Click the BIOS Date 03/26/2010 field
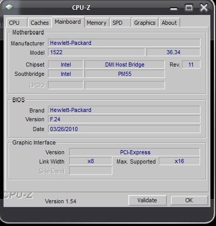Screen dimensions: 216x226 click(124, 129)
